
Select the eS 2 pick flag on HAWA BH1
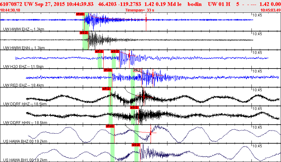pos(136,145)
